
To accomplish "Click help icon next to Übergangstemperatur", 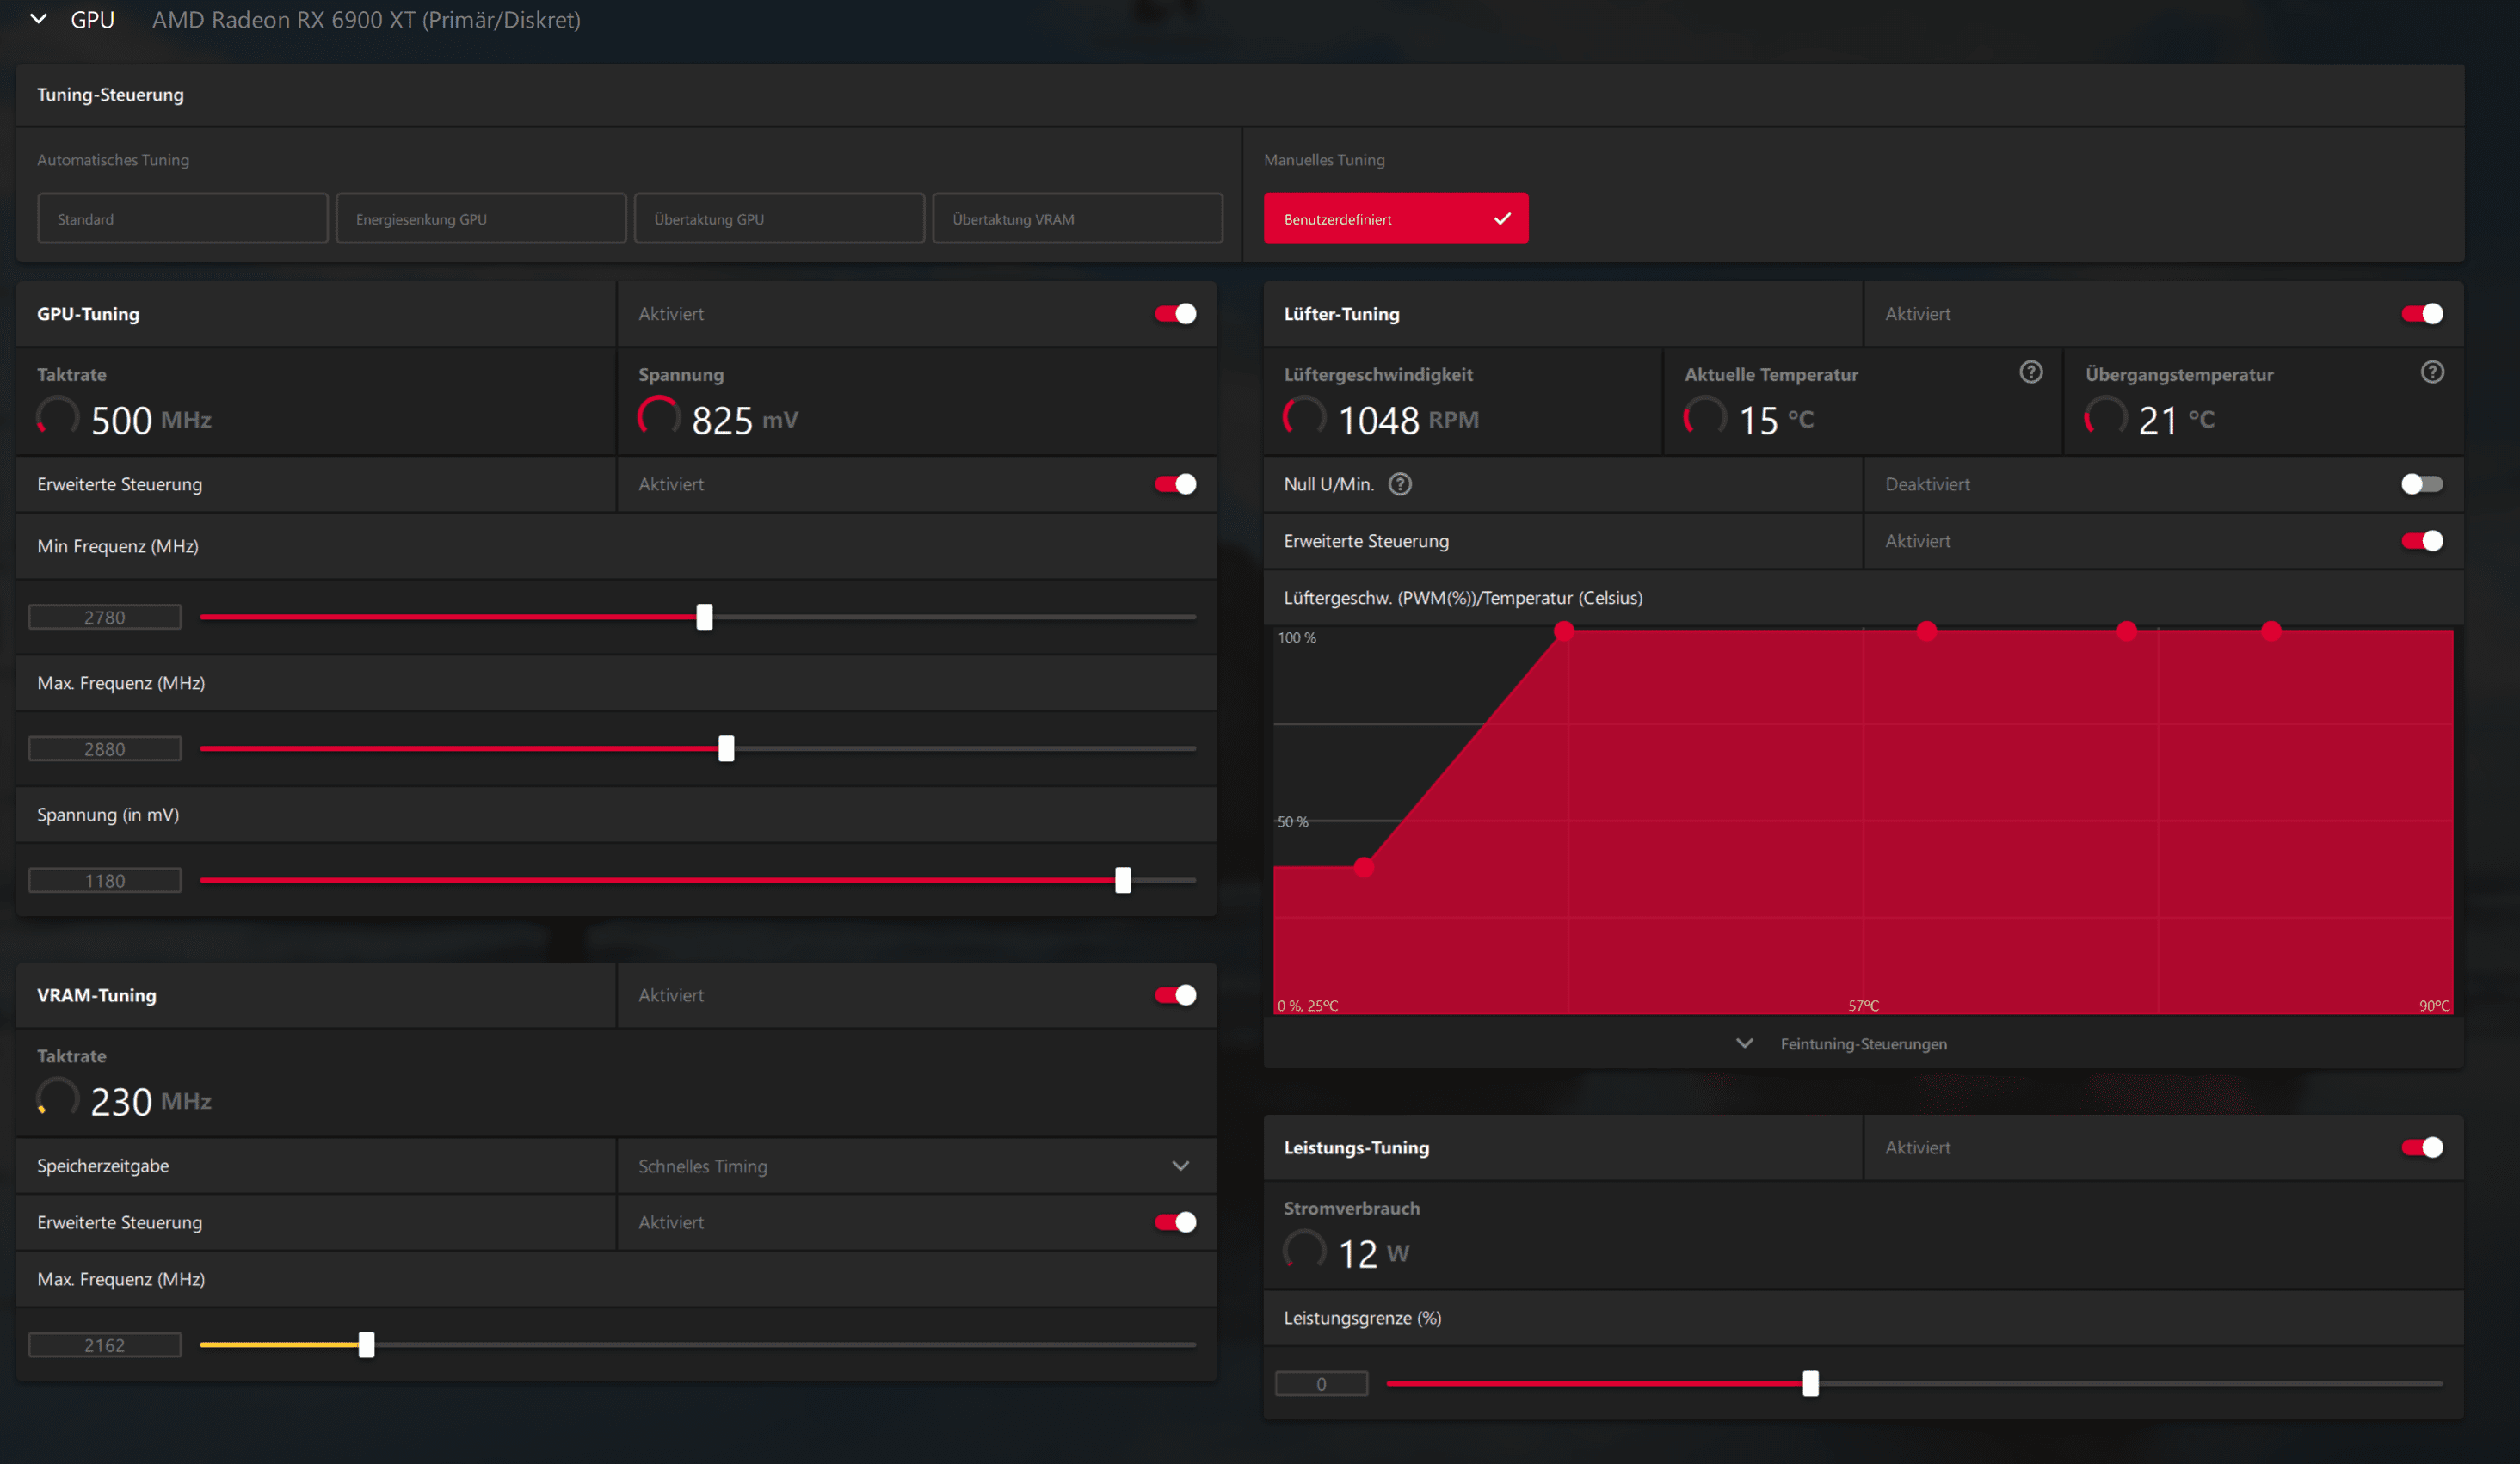I will 2432,372.
